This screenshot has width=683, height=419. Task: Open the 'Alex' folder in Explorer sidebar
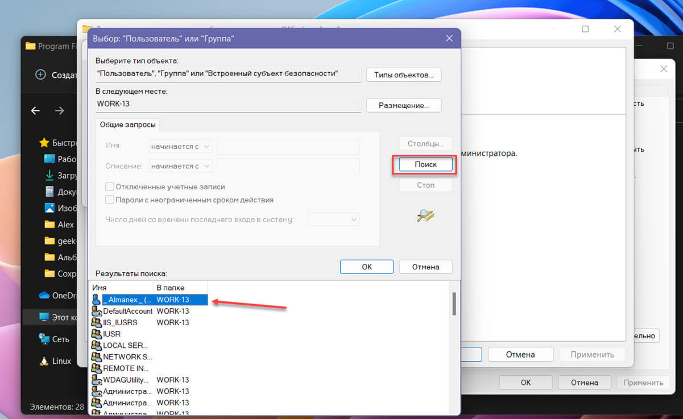click(66, 225)
